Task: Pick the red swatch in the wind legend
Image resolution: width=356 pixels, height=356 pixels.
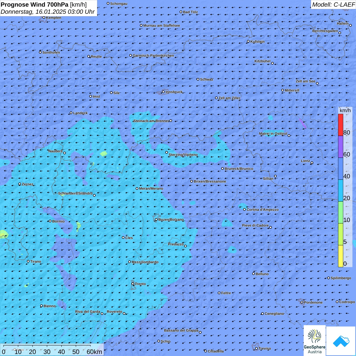Action: (x=340, y=125)
